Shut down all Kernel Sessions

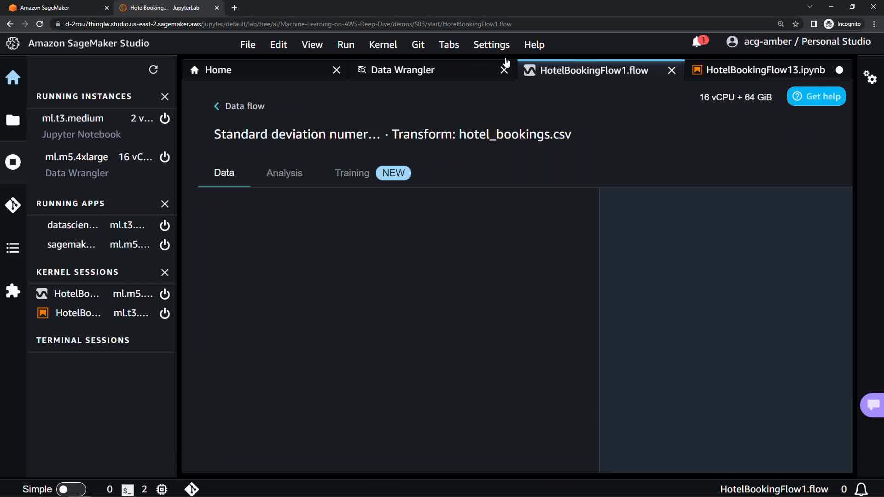(x=165, y=272)
